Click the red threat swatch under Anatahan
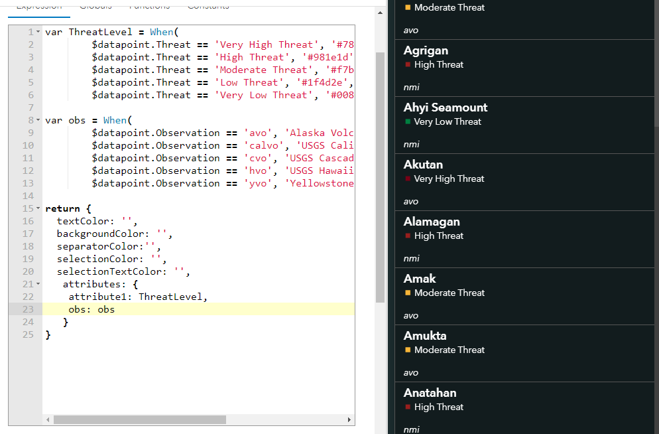This screenshot has height=434, width=659. point(408,407)
